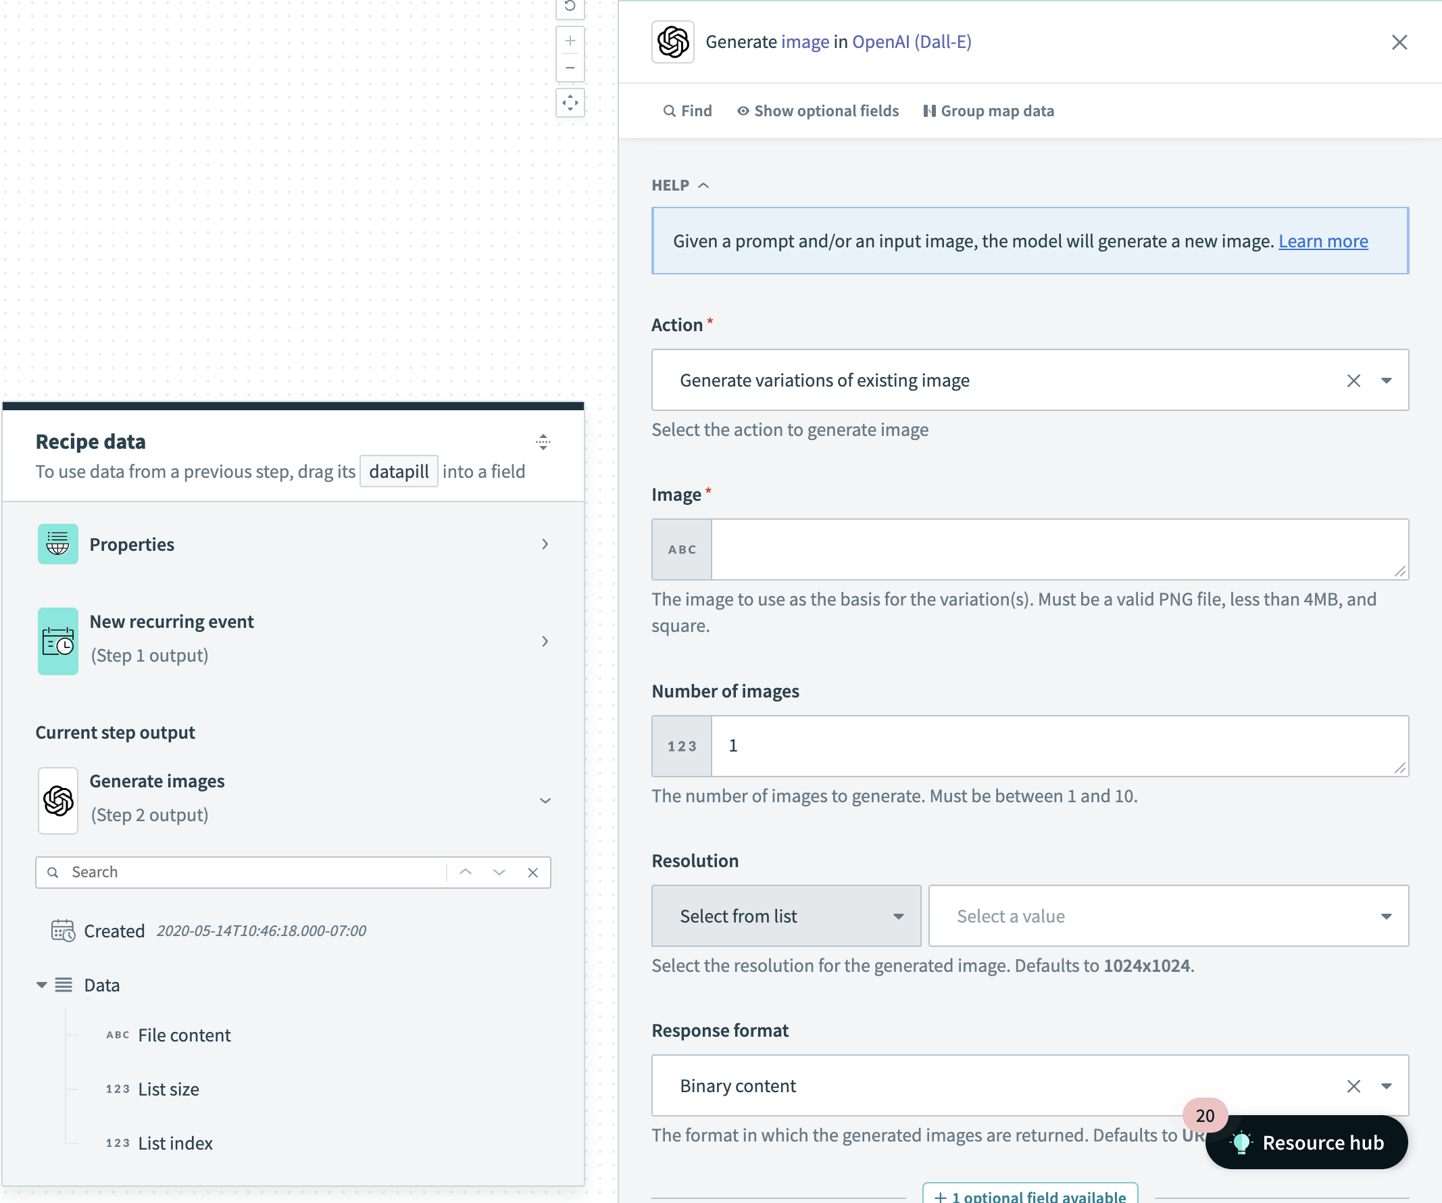Click Learn more link in Help section

[x=1324, y=240]
